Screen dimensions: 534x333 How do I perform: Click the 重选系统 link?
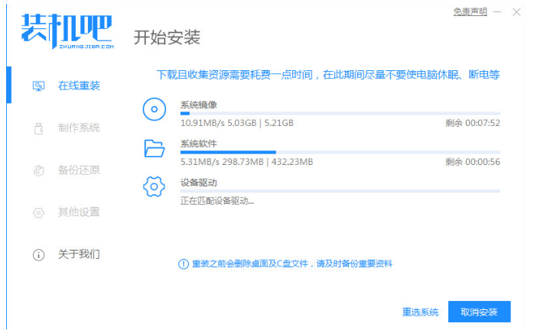[x=420, y=312]
